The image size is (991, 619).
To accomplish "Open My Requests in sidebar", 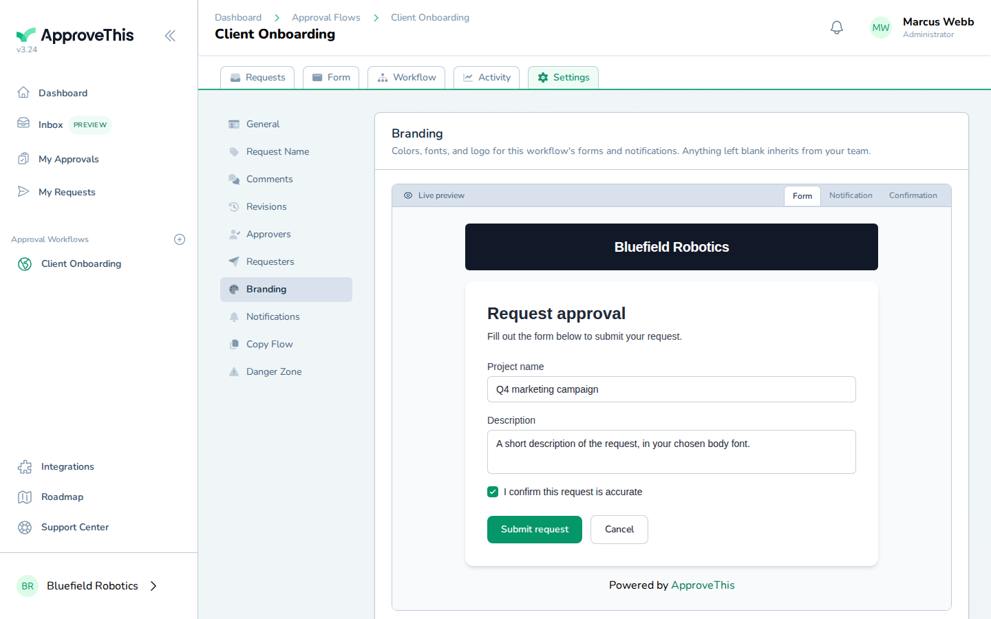I will tap(67, 192).
